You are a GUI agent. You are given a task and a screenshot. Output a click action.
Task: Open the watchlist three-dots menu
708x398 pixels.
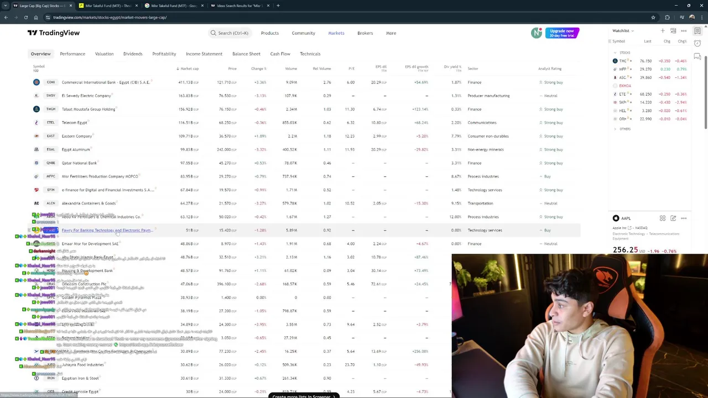pyautogui.click(x=684, y=31)
